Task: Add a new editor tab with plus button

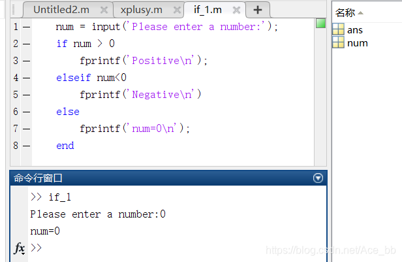Action: click(258, 10)
